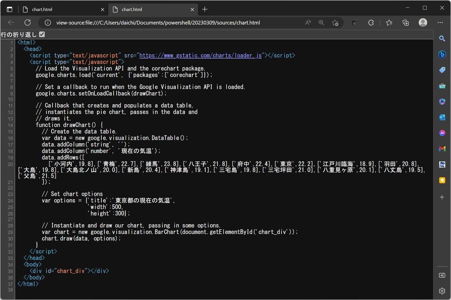Image resolution: width=451 pixels, height=300 pixels.
Task: Click the '// Create the data table.' comment
Action: [x=79, y=131]
